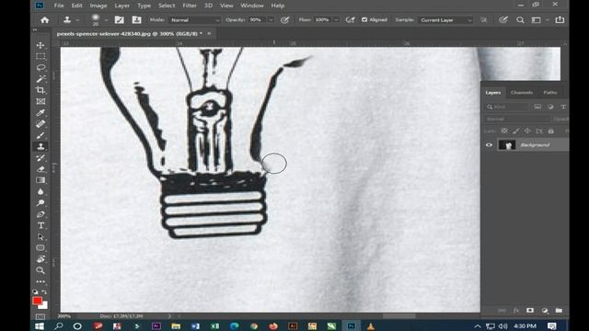The image size is (589, 331).
Task: Select the Rectangle shape tool
Action: [40, 247]
